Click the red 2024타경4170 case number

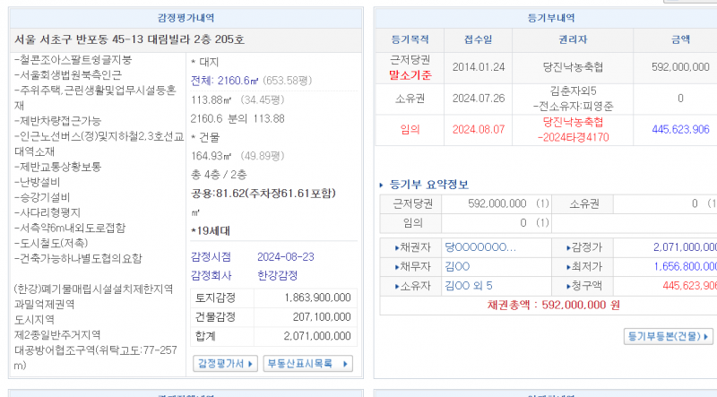[x=573, y=137]
